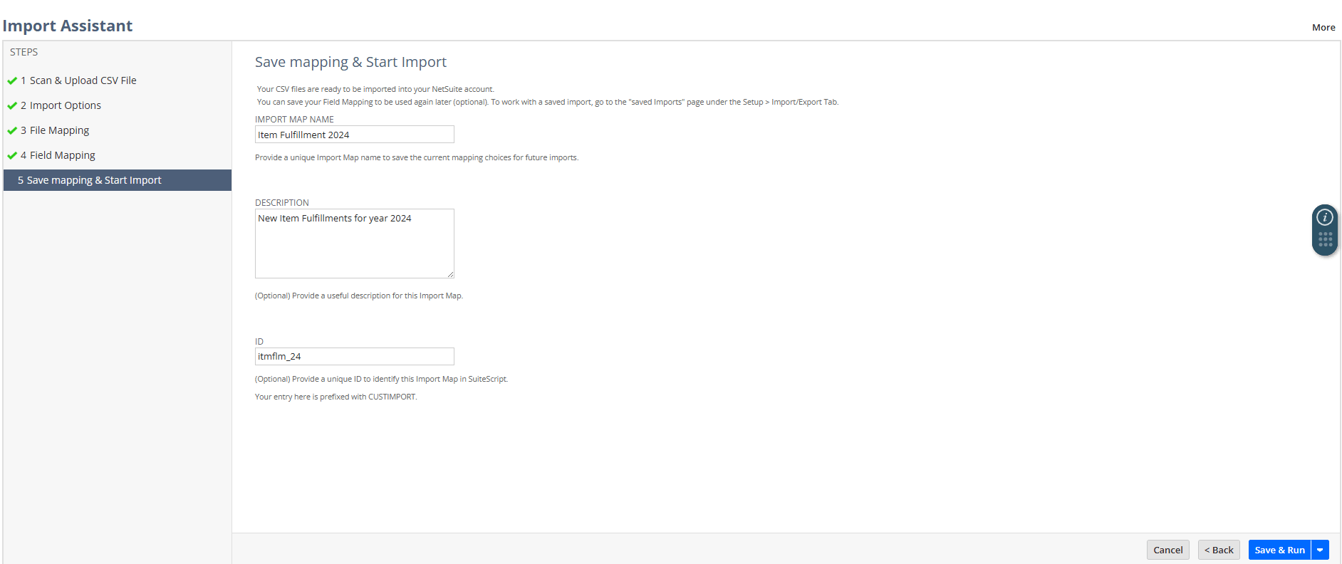The width and height of the screenshot is (1342, 564).
Task: Open the info help icon
Action: pyautogui.click(x=1325, y=217)
